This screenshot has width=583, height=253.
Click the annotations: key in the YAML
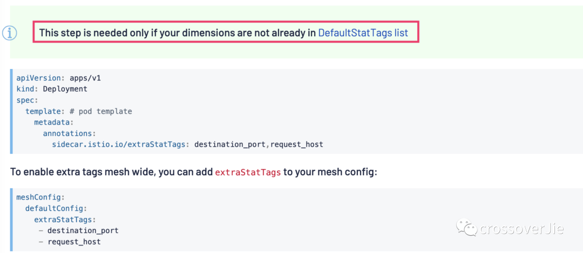click(x=70, y=133)
